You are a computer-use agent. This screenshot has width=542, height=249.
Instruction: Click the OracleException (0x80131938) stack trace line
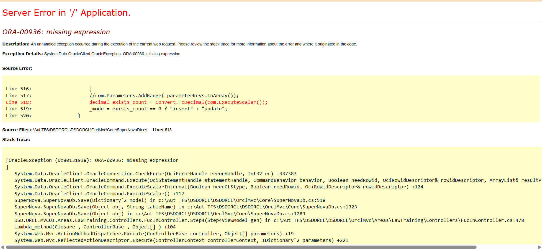click(x=92, y=160)
